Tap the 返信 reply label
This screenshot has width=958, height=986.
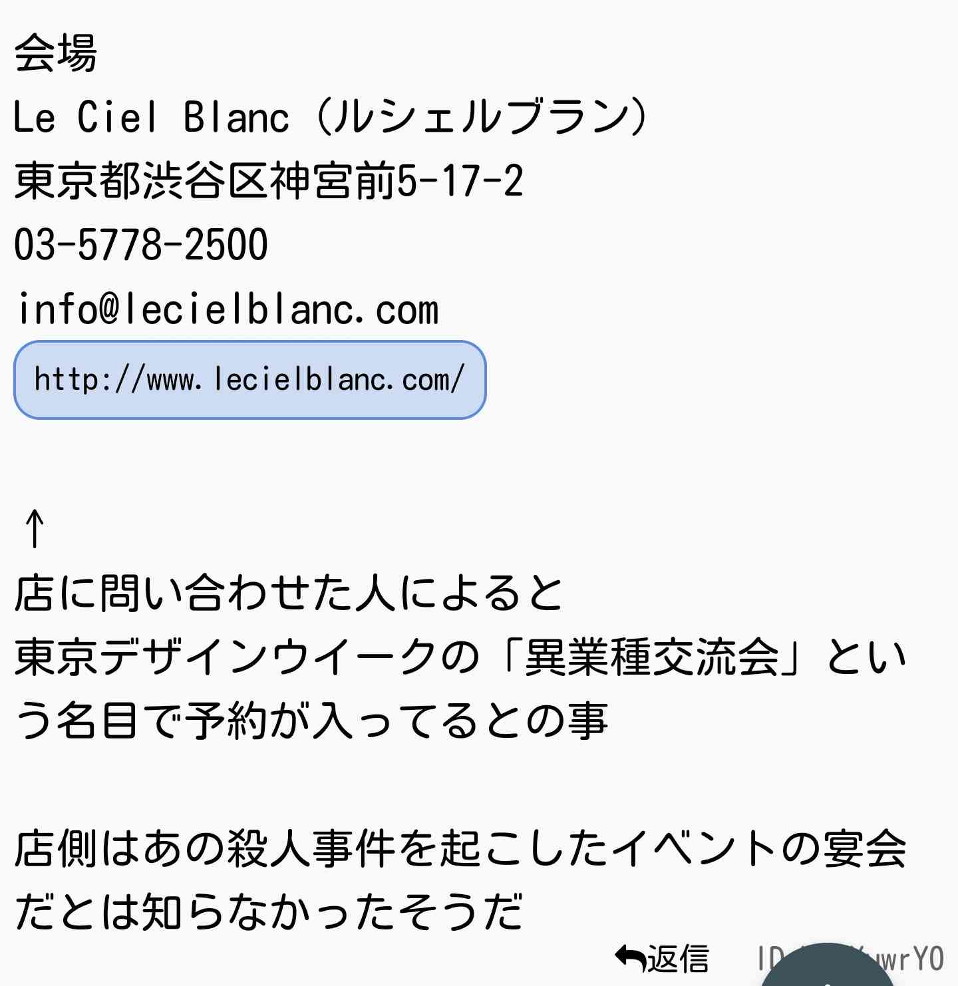pyautogui.click(x=678, y=959)
